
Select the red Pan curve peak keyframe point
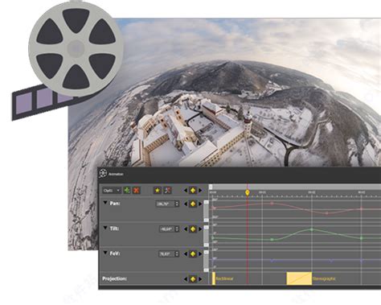[x=272, y=204]
